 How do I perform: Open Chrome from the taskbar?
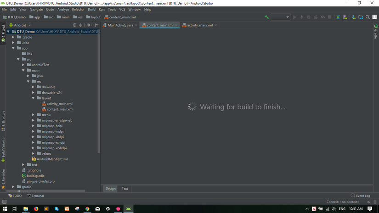click(87, 209)
